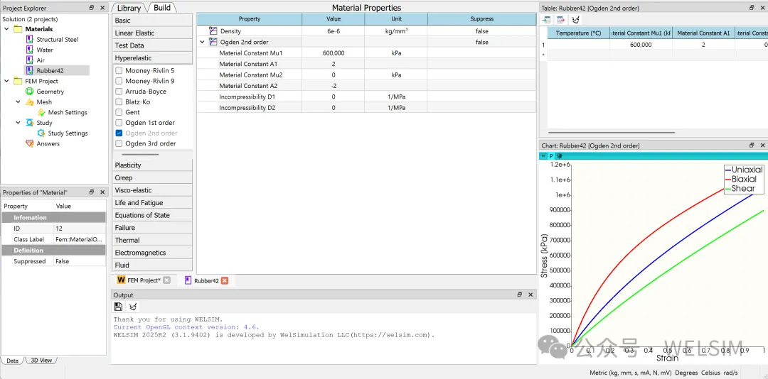768x379 pixels.
Task: Collapse the Study tree node
Action: point(18,123)
